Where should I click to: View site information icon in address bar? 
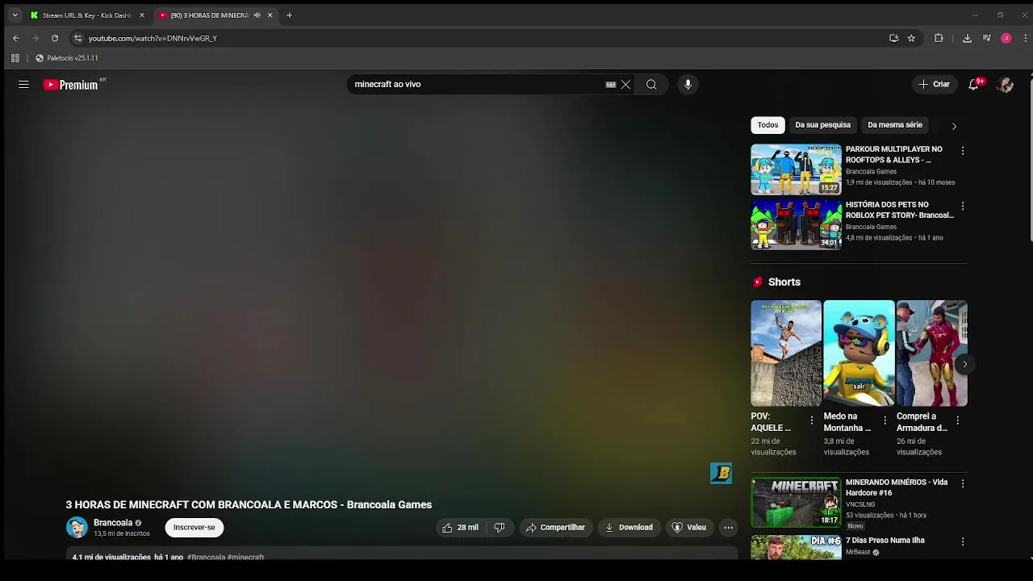click(x=77, y=38)
